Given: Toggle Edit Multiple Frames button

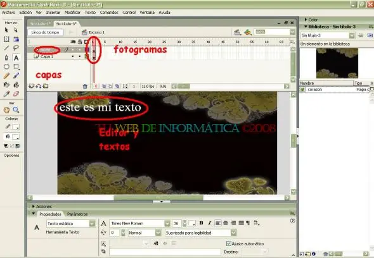Looking at the screenshot, I should (117, 86).
